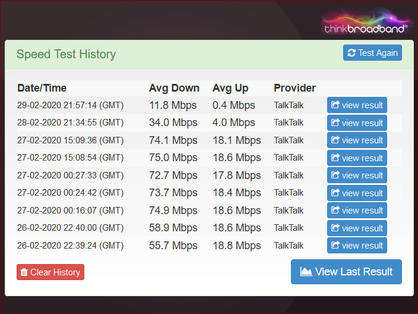418x314 pixels.
Task: Select the 73.7 Mbps download value
Action: point(173,193)
